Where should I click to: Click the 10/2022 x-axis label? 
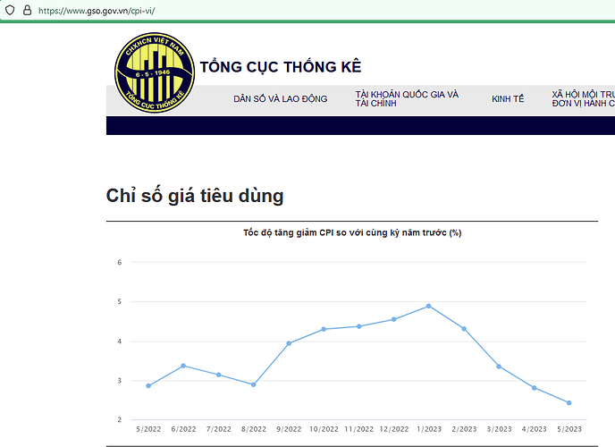[x=324, y=429]
